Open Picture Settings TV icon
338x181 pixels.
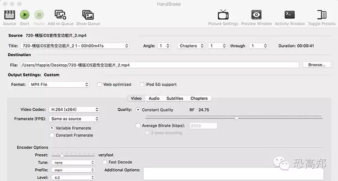(223, 15)
